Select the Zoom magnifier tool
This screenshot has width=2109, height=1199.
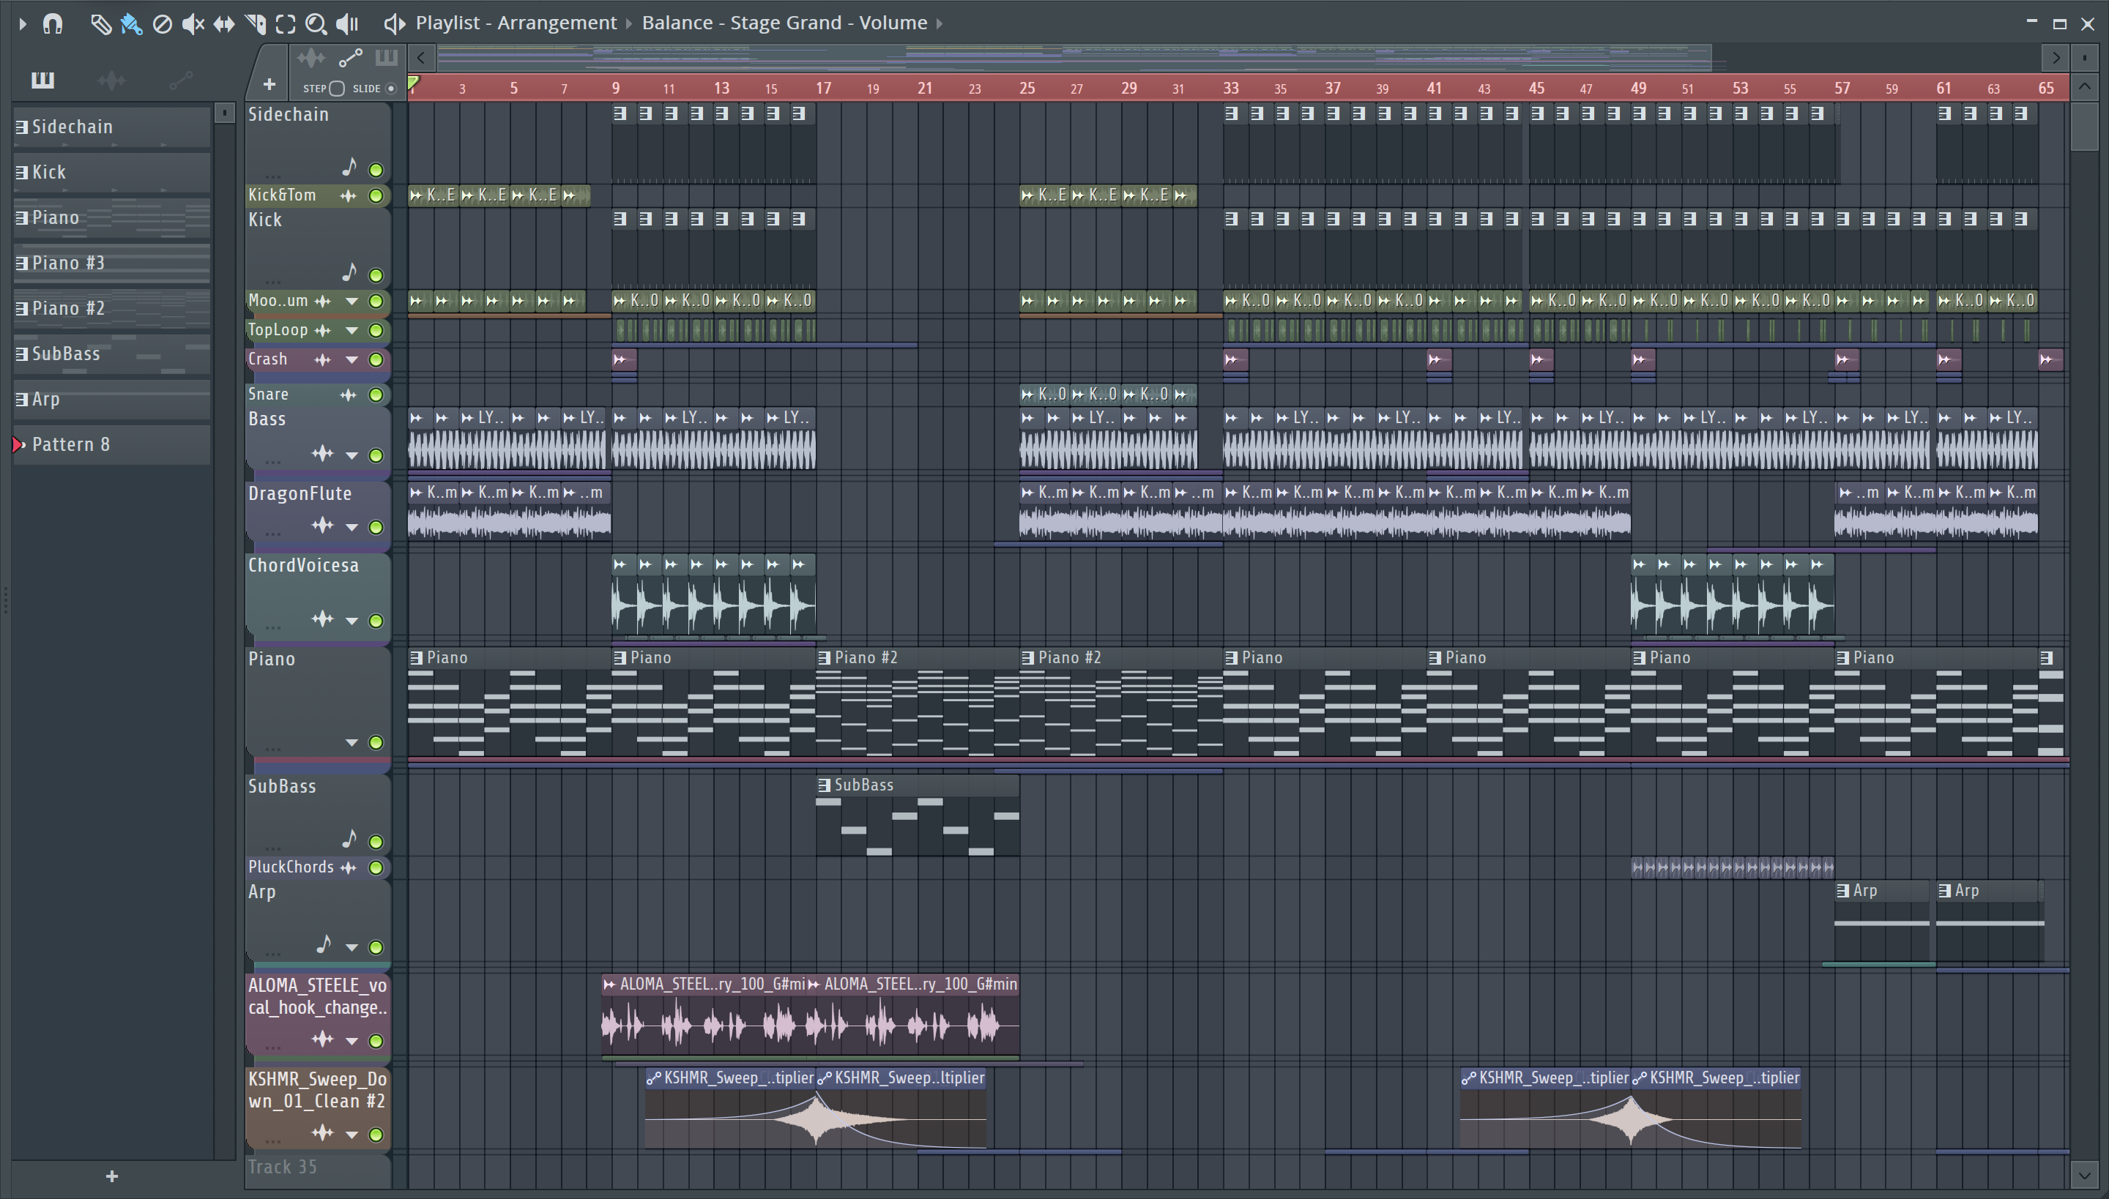pos(316,24)
